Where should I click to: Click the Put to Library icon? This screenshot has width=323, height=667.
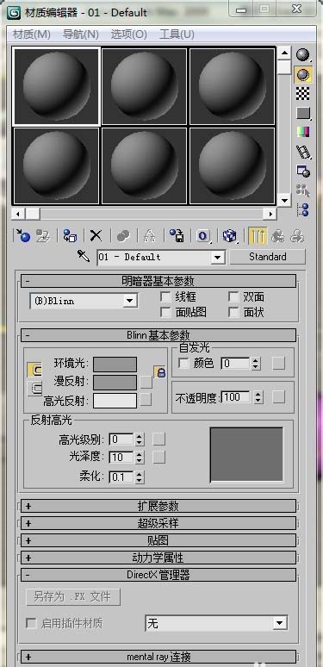tap(177, 235)
